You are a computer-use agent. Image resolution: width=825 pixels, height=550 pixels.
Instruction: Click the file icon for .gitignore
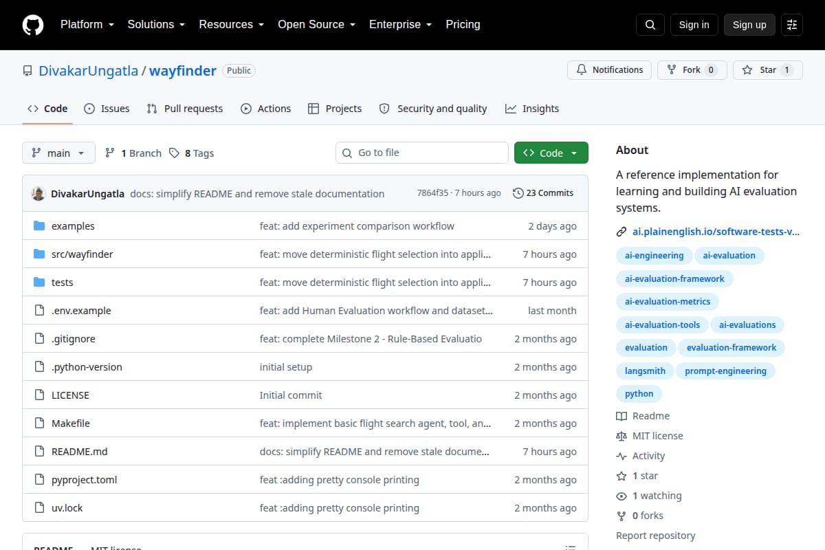tap(39, 339)
